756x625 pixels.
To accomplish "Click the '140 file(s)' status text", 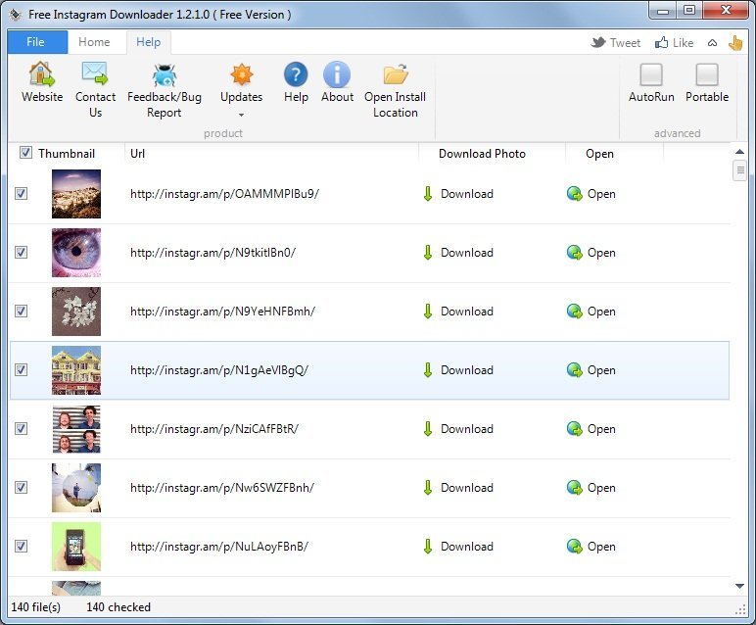I will (x=36, y=607).
